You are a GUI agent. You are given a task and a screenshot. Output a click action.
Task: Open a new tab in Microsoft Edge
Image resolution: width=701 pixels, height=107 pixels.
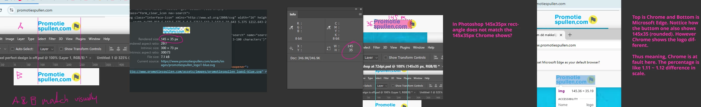pos(570,35)
